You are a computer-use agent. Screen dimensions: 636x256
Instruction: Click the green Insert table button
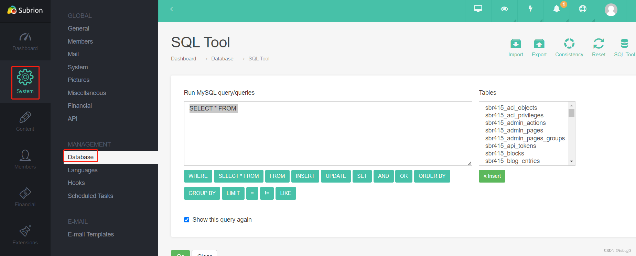[x=492, y=176]
